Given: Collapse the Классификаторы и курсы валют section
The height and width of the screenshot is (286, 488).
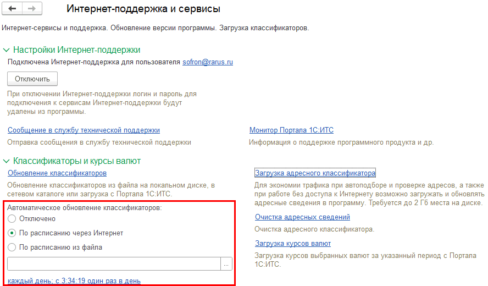Looking at the screenshot, I should click(7, 161).
